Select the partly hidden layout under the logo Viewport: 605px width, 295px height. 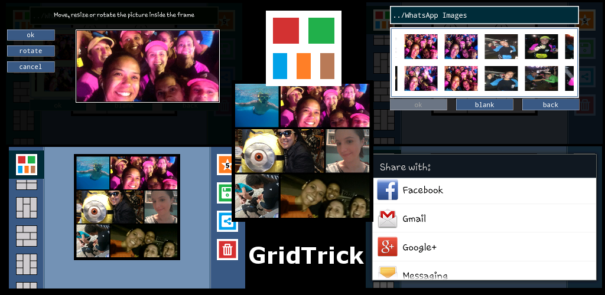[27, 185]
